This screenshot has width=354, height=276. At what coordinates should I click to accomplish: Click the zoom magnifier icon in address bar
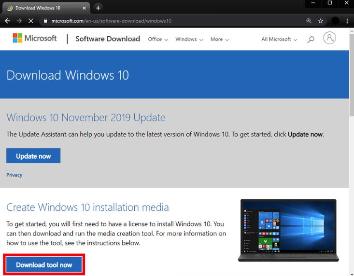click(x=309, y=21)
